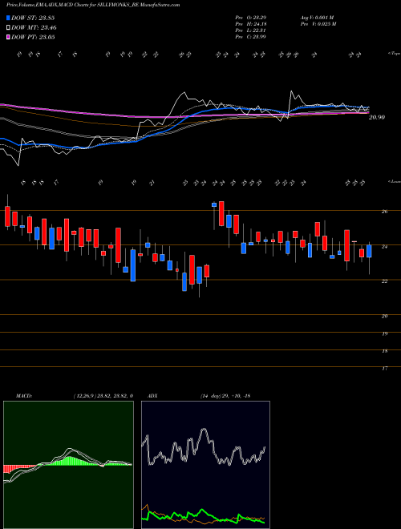401x529 pixels.
Task: Click the magenta DOW PT legend swatch
Action: point(8,37)
